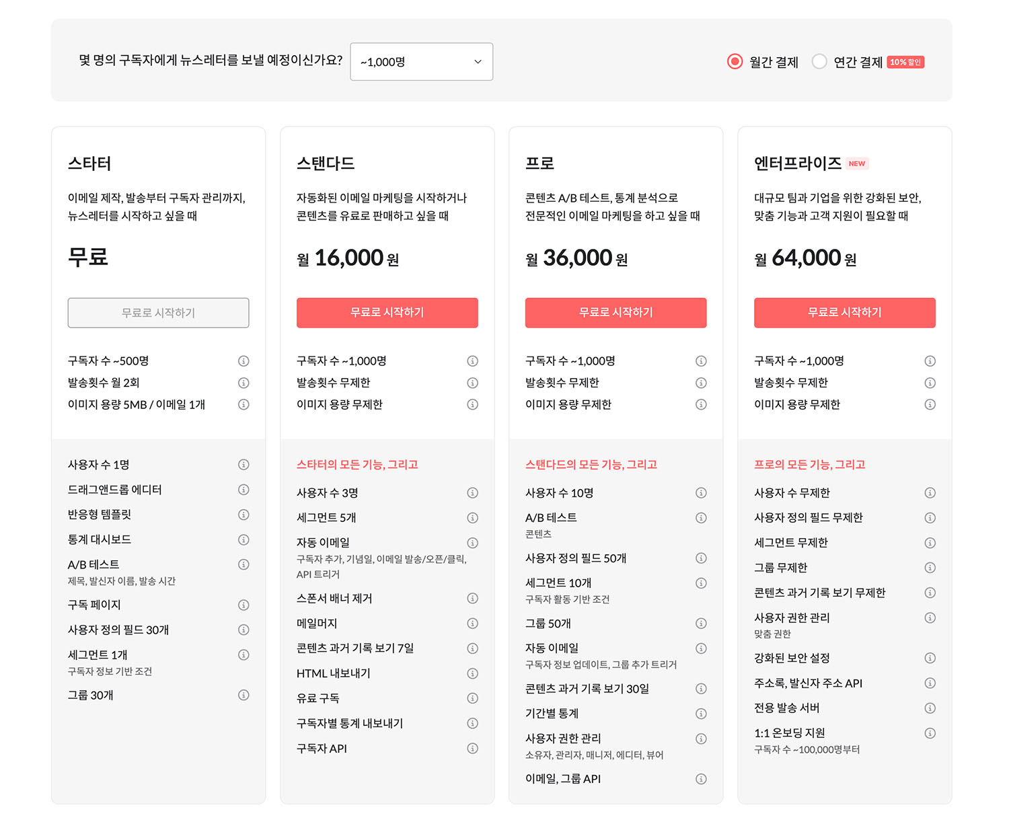Click the 10% 할인 badge
This screenshot has height=818, width=1009.
point(905,62)
